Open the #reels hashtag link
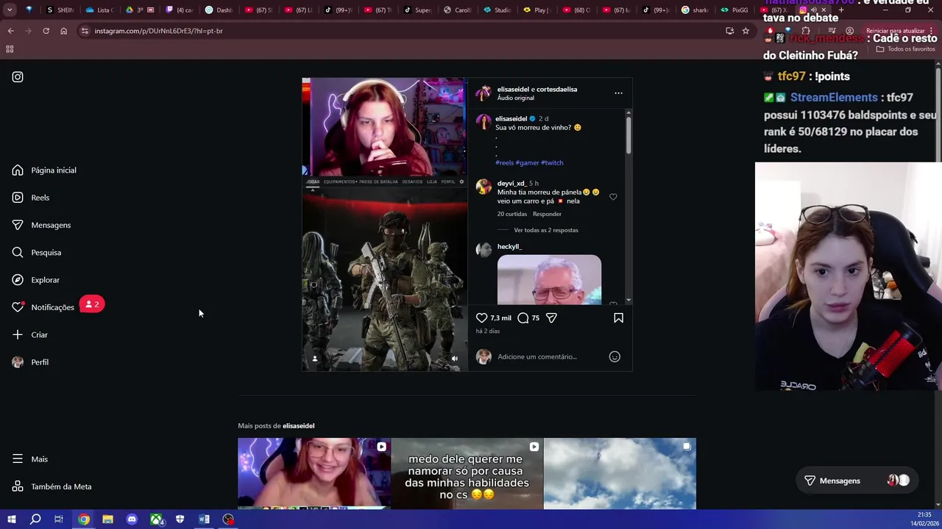The image size is (942, 529). (504, 162)
